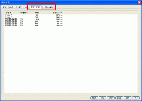
Task: Click SGP in the 40A row
Action: (x=22, y=21)
